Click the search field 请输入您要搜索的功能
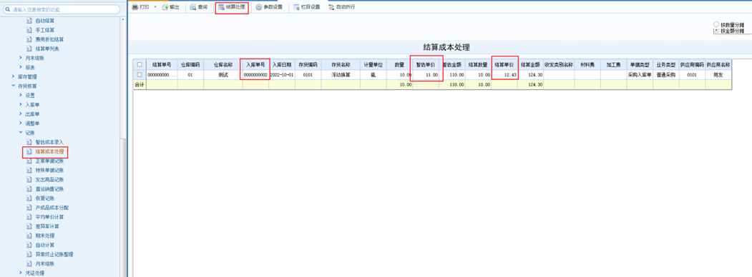The width and height of the screenshot is (752, 277). click(62, 9)
